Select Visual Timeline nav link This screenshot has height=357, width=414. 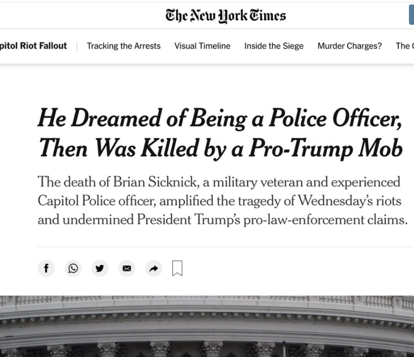[x=202, y=46]
